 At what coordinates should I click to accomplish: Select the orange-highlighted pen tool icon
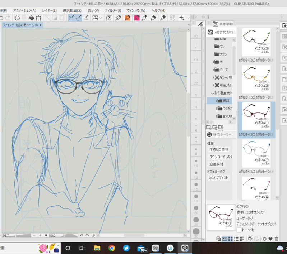tap(128, 18)
